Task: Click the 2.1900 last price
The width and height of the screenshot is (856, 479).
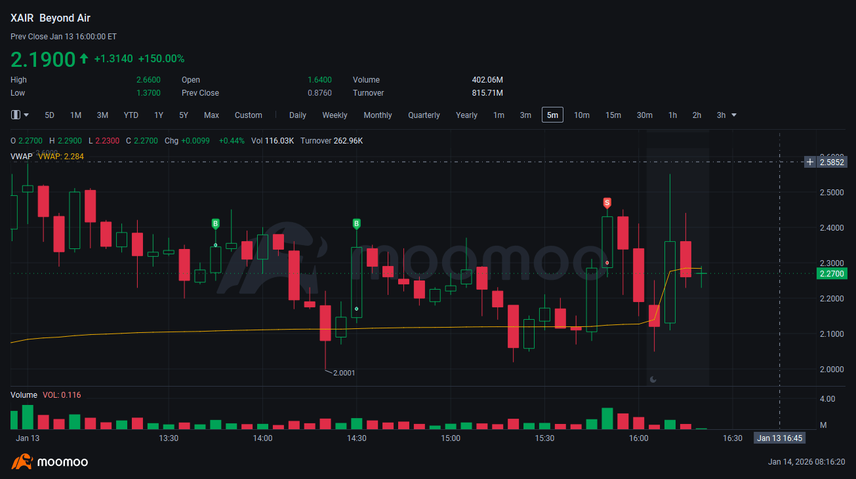Action: (43, 59)
